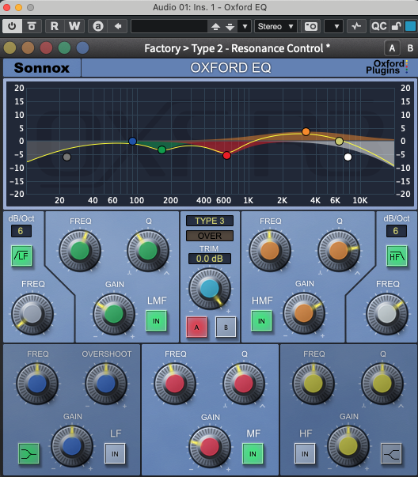Click the yellow preset color circle
418x477 pixels.
(x=9, y=47)
